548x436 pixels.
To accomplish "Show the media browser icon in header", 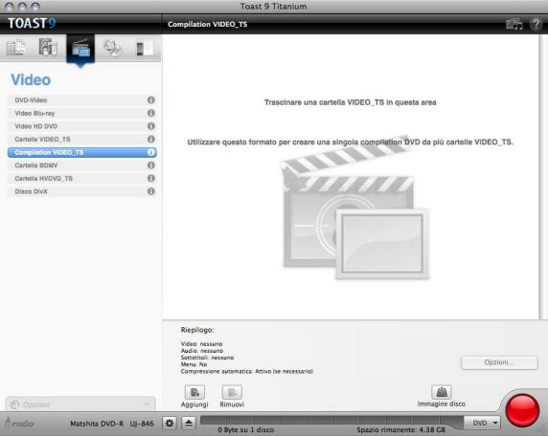I will [x=514, y=25].
